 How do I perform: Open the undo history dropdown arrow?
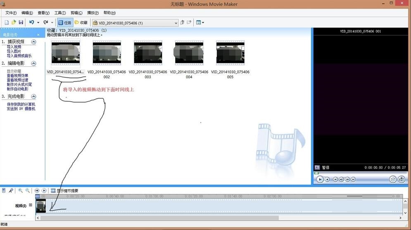[38, 23]
